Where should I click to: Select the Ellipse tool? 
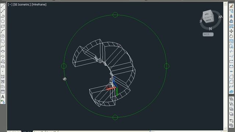click(3, 51)
